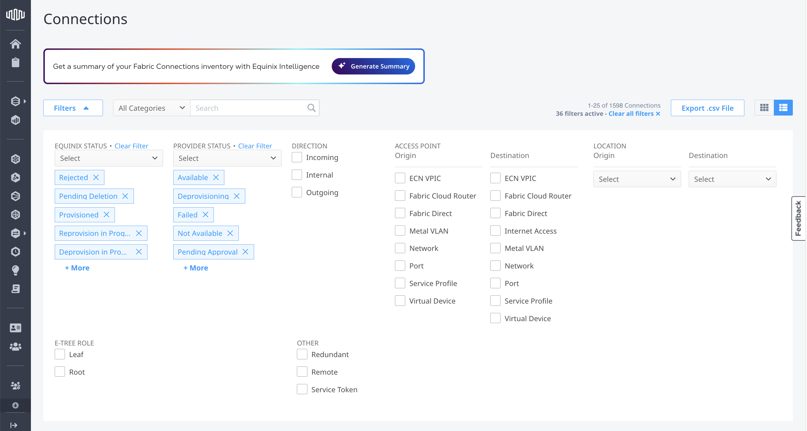The height and width of the screenshot is (431, 807).
Task: Switch to grid view icon
Action: tap(764, 108)
